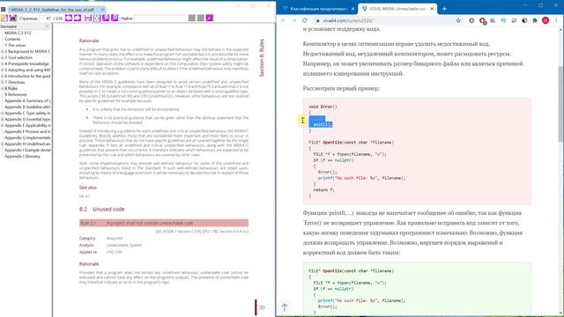Click zoom out magnifier in PDF toolbar
Viewport: 564px width, 317px height.
(x=106, y=18)
